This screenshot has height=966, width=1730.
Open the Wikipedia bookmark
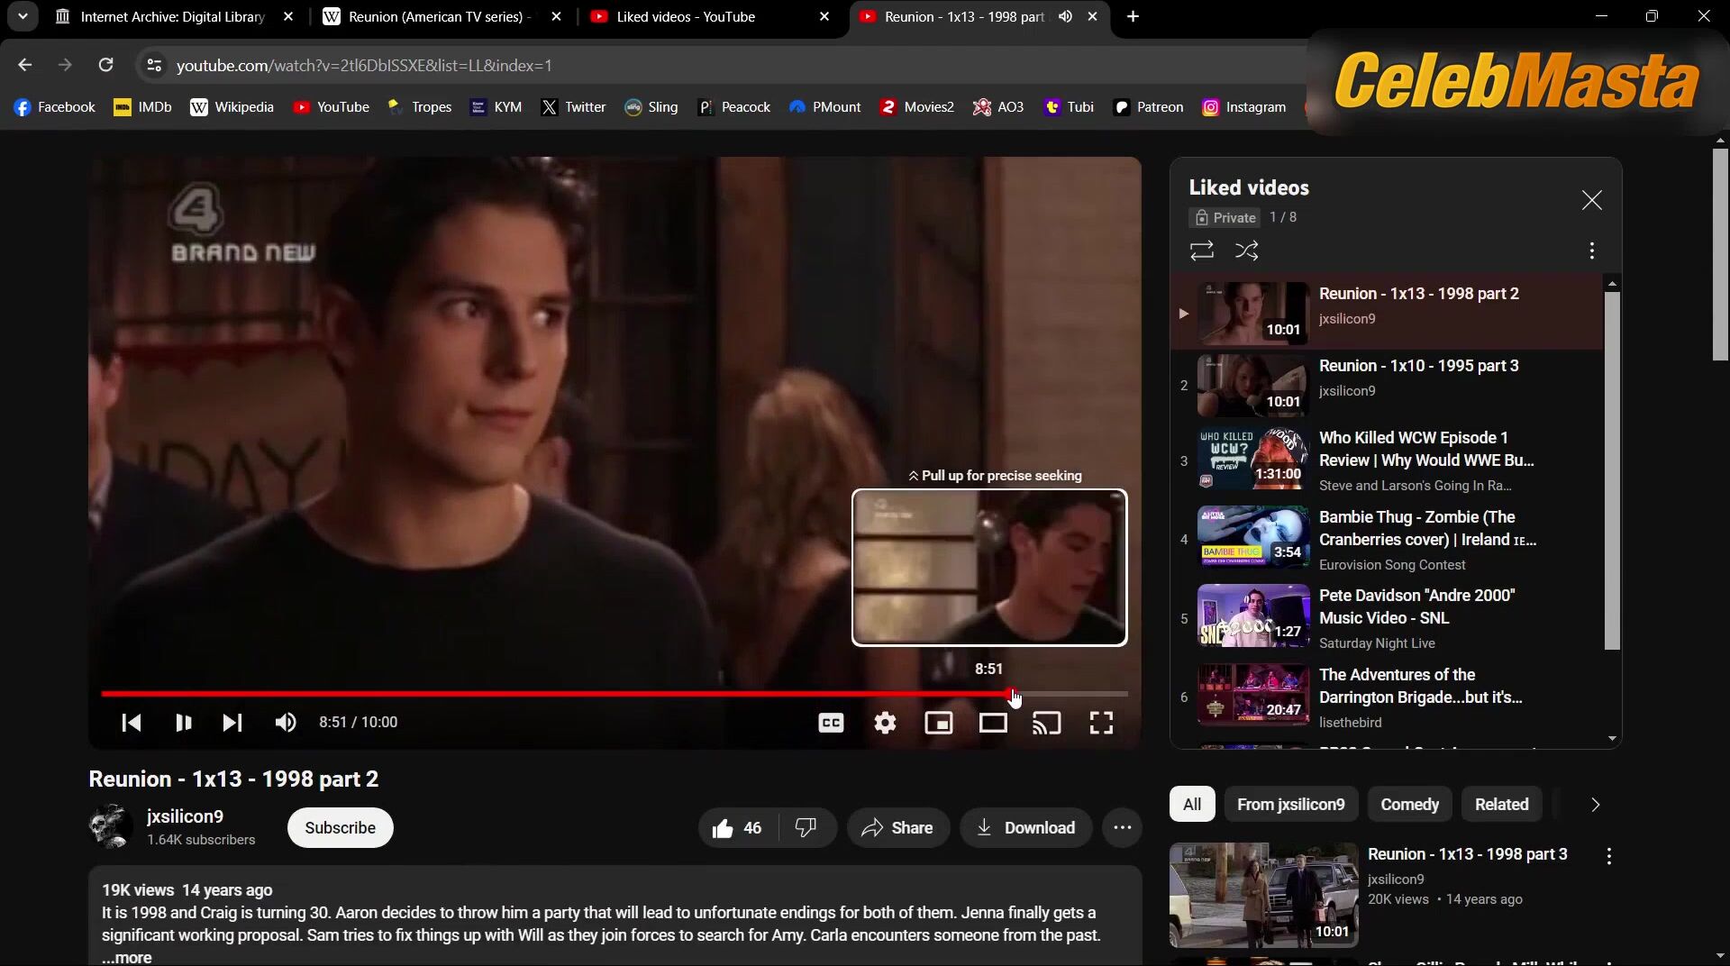232,107
